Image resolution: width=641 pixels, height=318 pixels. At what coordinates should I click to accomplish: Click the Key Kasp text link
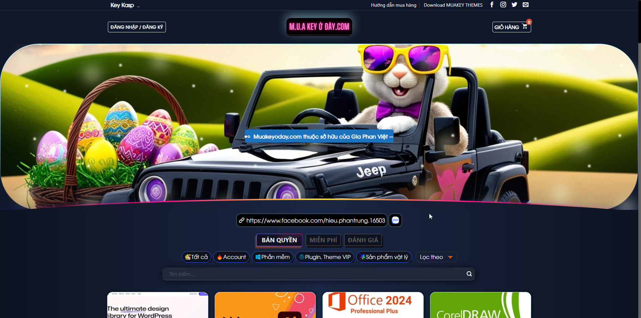pos(122,5)
